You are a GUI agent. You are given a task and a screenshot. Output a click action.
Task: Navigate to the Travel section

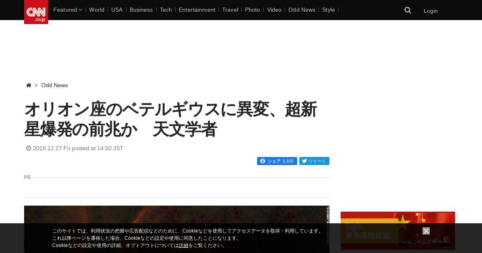pos(230,10)
